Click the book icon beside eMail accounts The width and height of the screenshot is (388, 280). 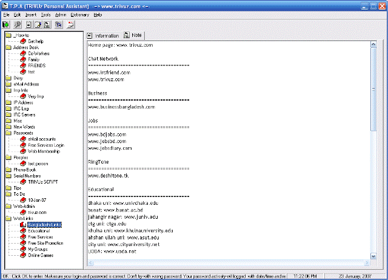23,139
